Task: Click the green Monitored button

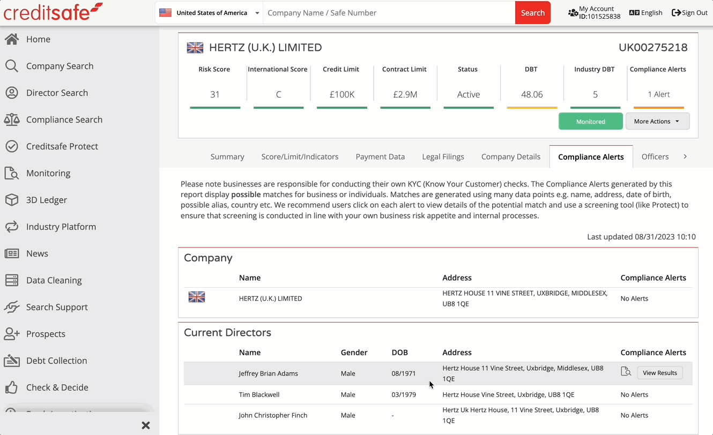Action: [590, 121]
